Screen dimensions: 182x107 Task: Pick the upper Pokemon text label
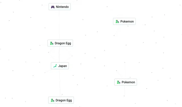(x=127, y=21)
